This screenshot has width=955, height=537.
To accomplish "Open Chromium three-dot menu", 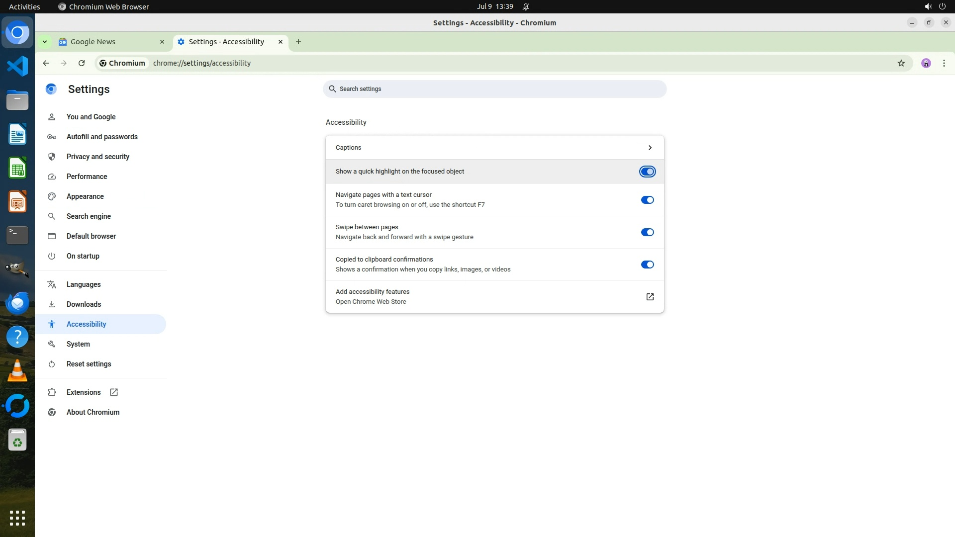I will click(944, 63).
